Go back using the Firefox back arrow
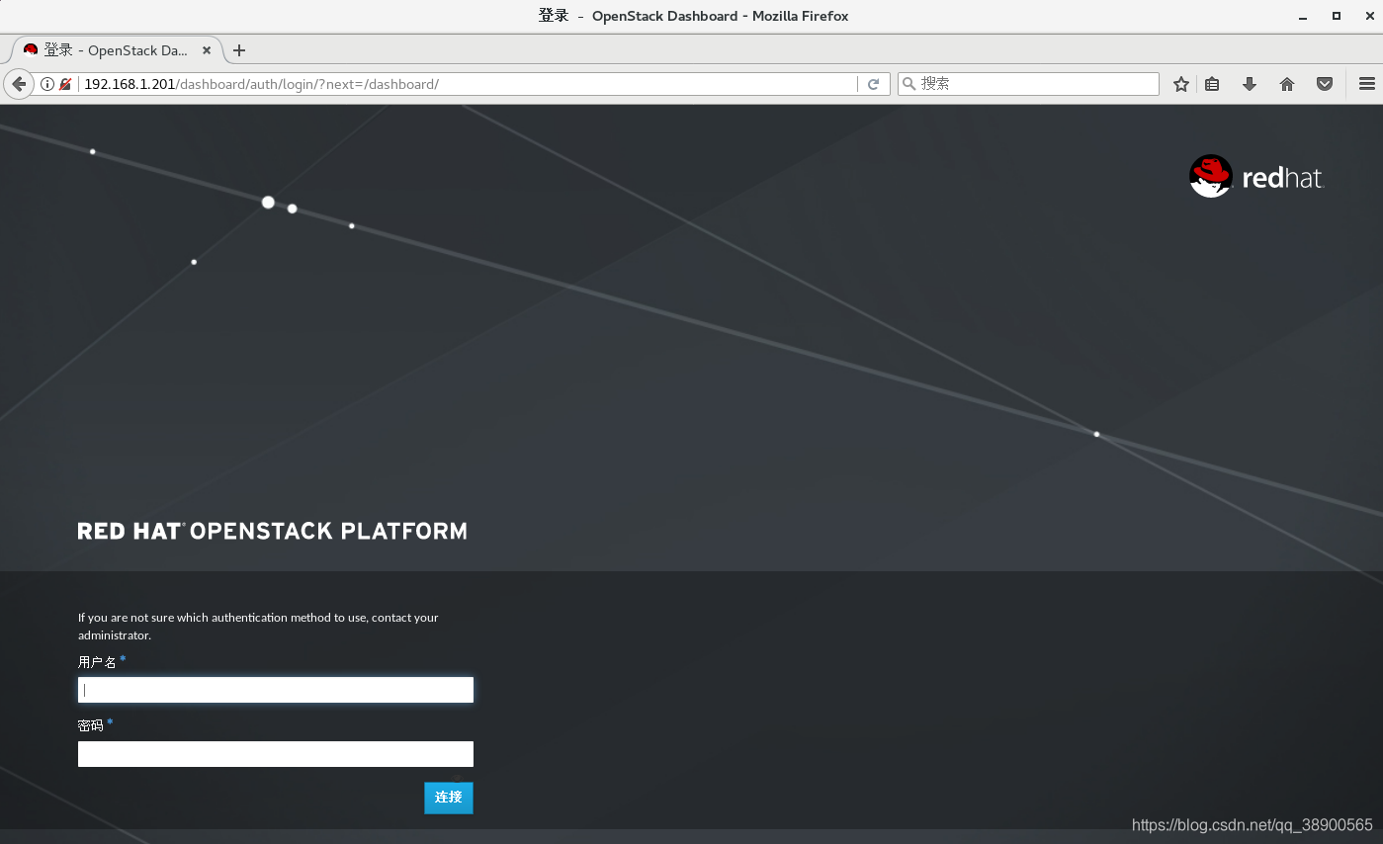1383x844 pixels. click(x=18, y=84)
